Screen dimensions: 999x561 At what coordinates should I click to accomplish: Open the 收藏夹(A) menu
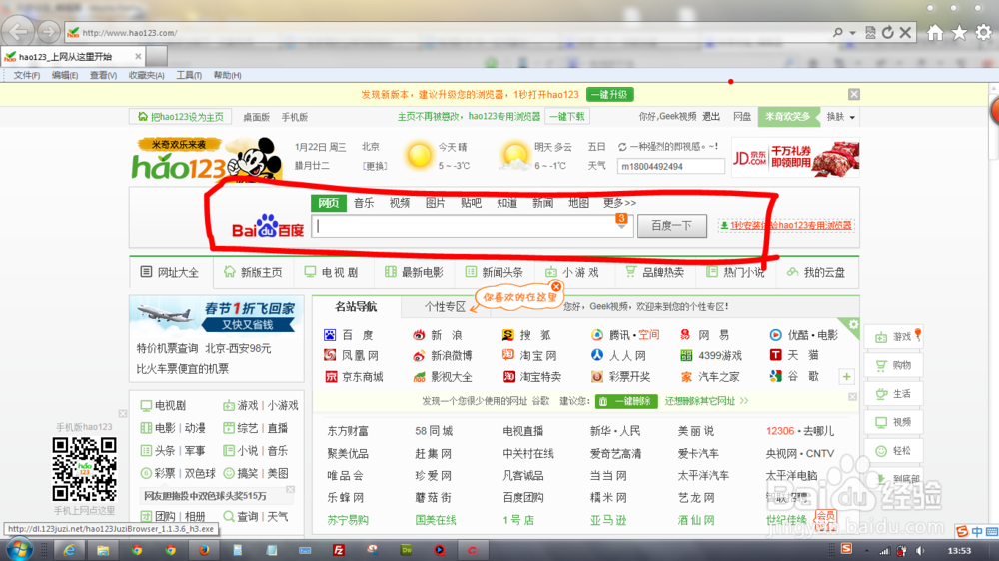click(147, 75)
